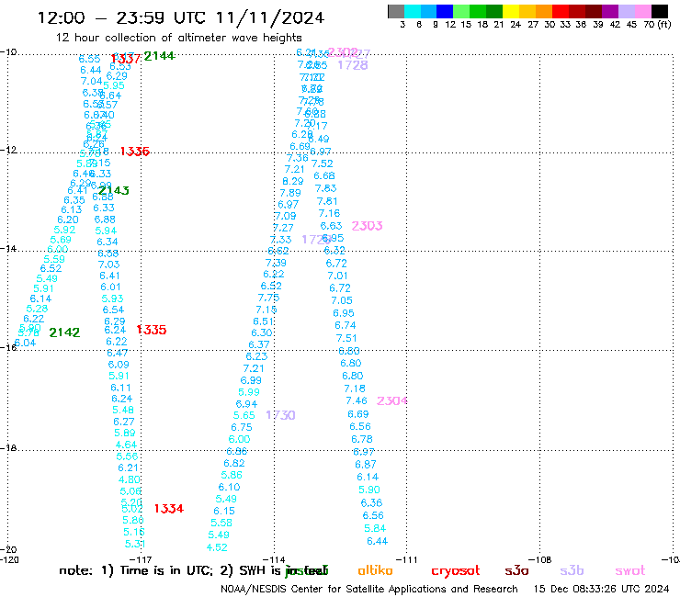Click "NOAA/NESDIS Center for Satellite Applications and Research"
The width and height of the screenshot is (680, 597).
[x=369, y=589]
